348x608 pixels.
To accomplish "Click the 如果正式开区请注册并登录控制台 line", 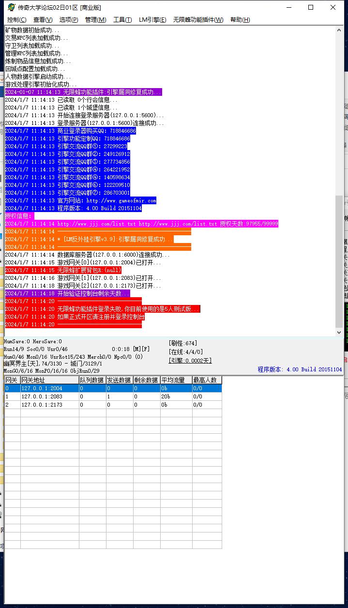I will click(x=75, y=317).
